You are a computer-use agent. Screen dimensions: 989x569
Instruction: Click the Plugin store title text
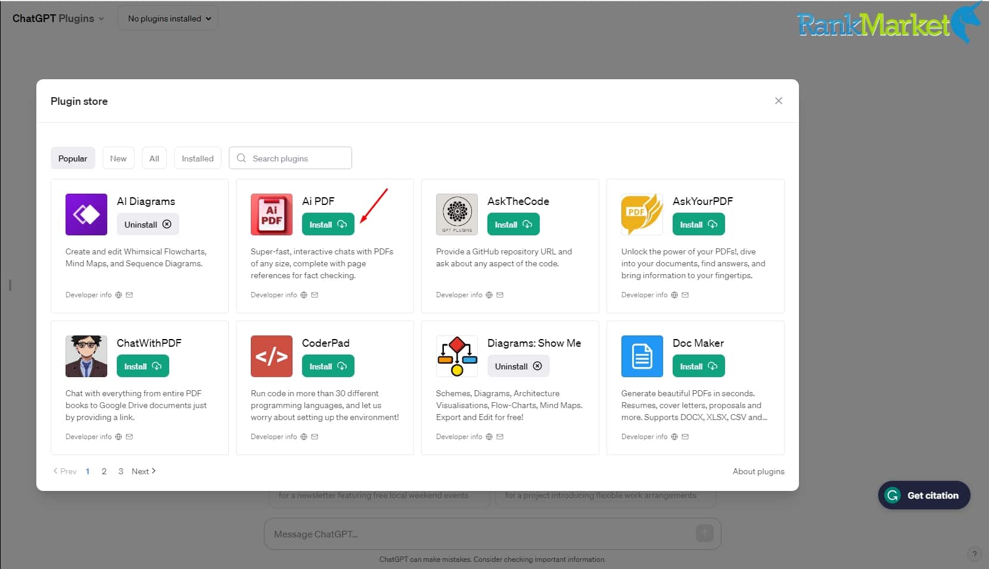(x=79, y=101)
